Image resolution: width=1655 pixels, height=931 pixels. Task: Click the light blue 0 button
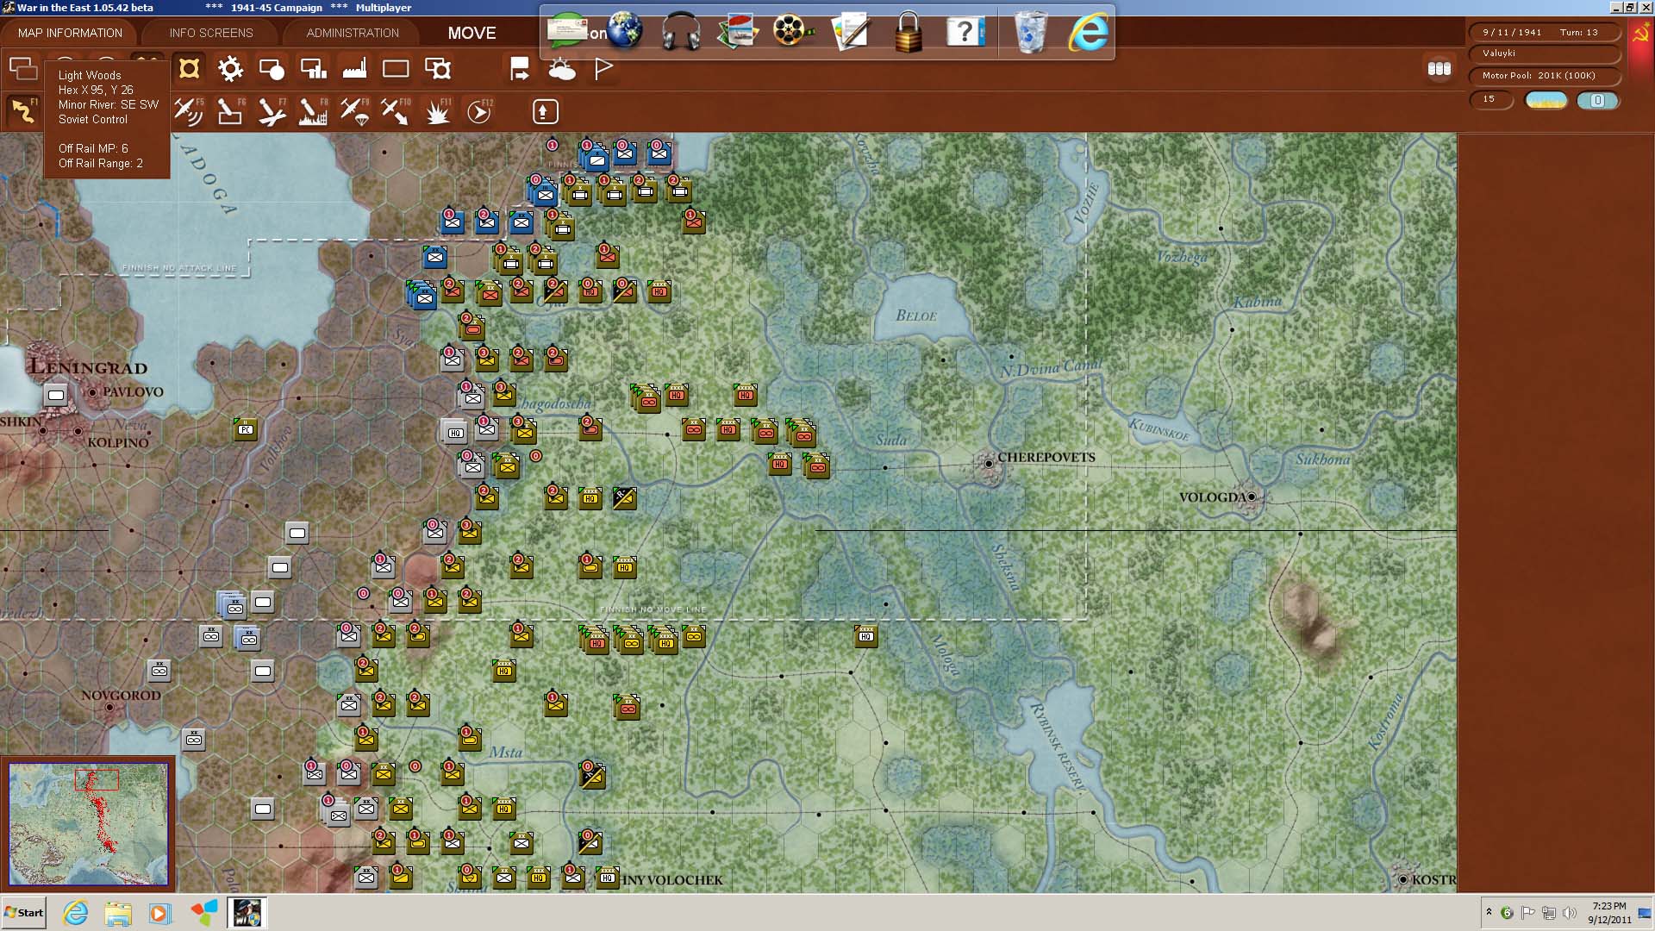click(1597, 100)
